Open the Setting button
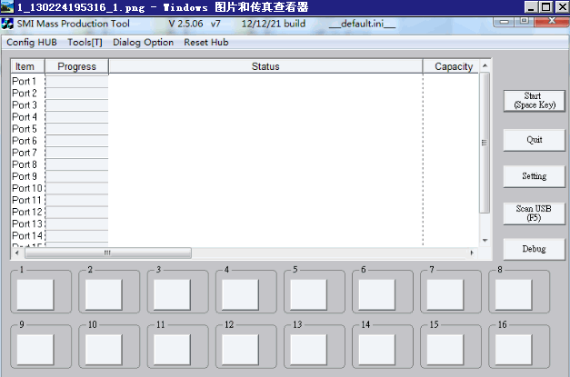The height and width of the screenshot is (377, 570). click(534, 175)
